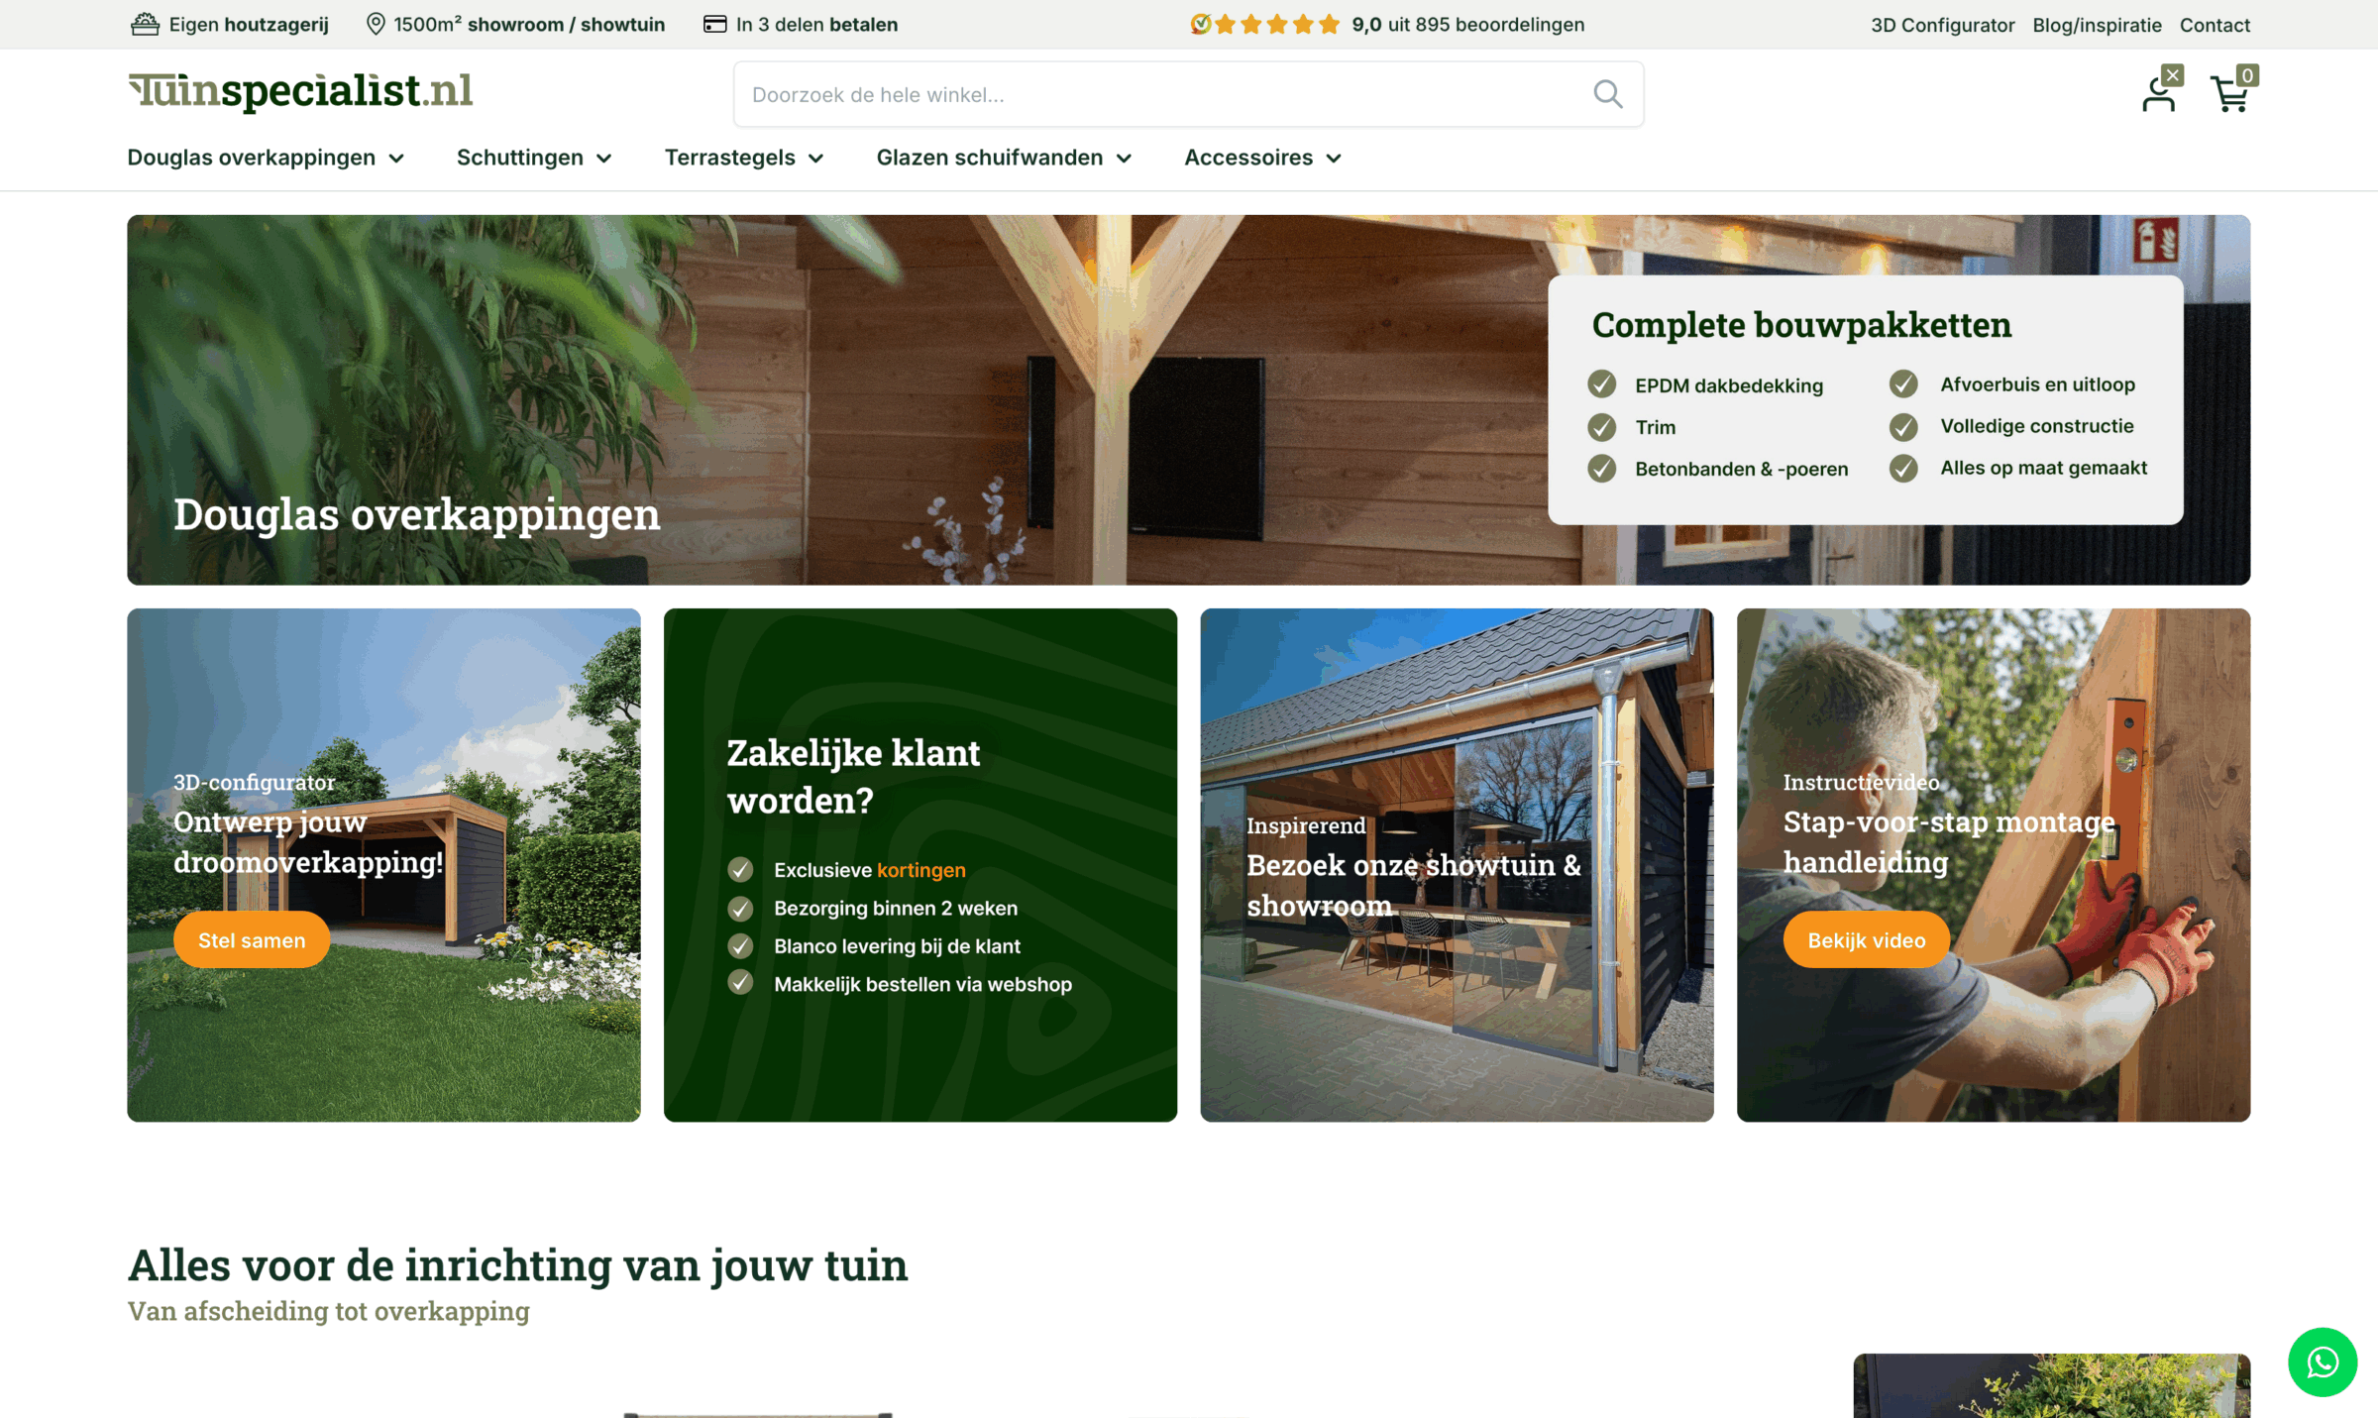
Task: Expand the Schuttingen dropdown chevron
Action: (x=604, y=159)
